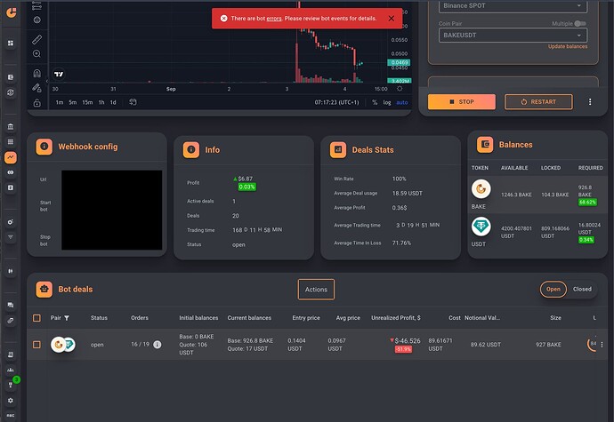Open the trophy icon with green badge

pos(11,385)
